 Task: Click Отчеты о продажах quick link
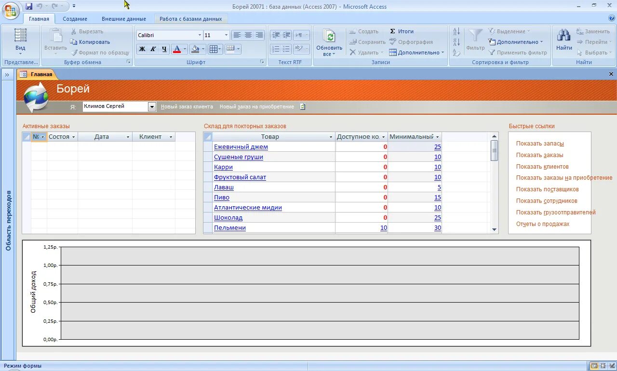[x=543, y=224]
